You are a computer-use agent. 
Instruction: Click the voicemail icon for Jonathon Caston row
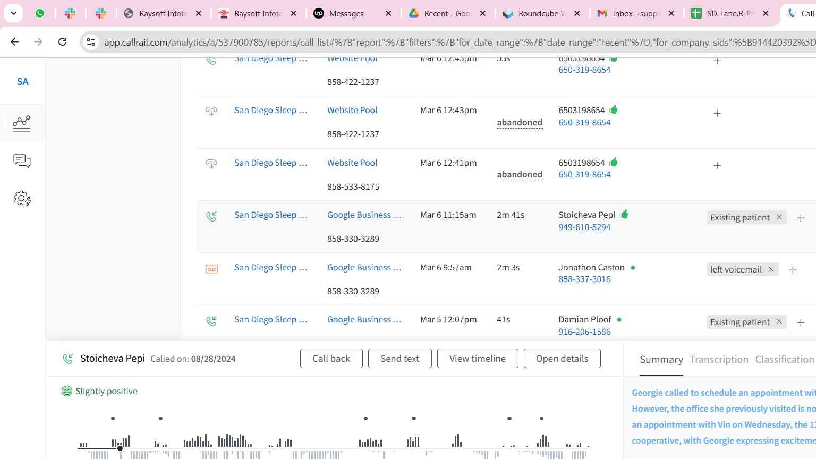coord(211,269)
